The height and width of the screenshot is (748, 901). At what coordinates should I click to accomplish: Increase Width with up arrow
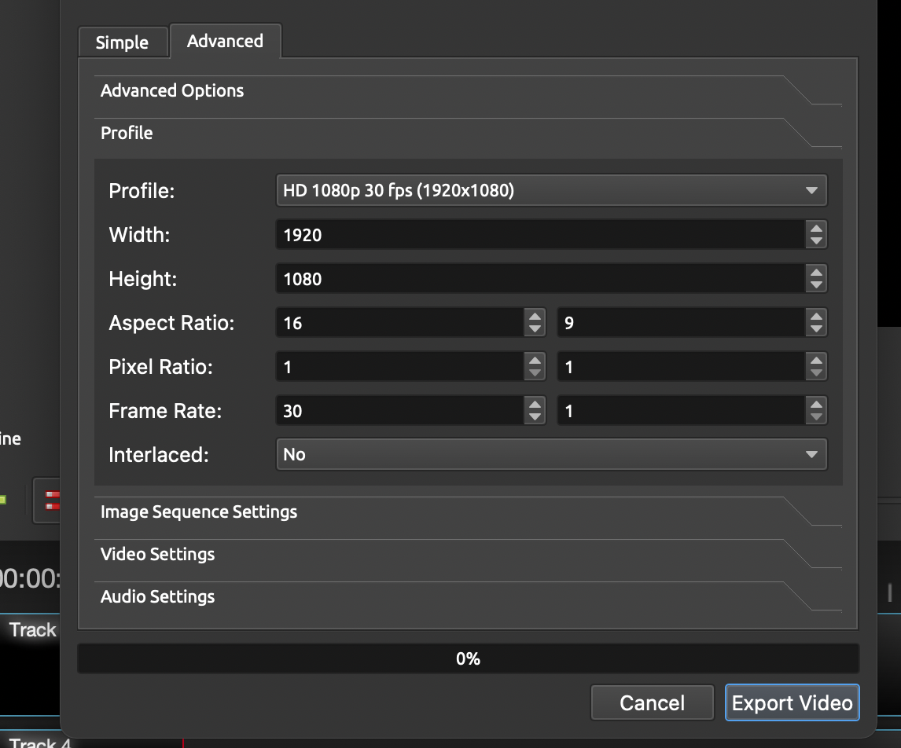coord(816,229)
